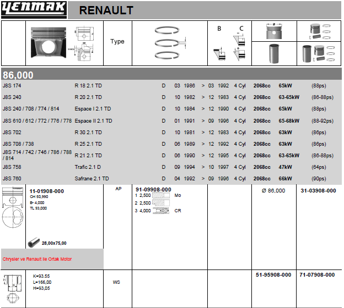Click the Yenmak logo
The height and width of the screenshot is (308, 344).
(34, 9)
